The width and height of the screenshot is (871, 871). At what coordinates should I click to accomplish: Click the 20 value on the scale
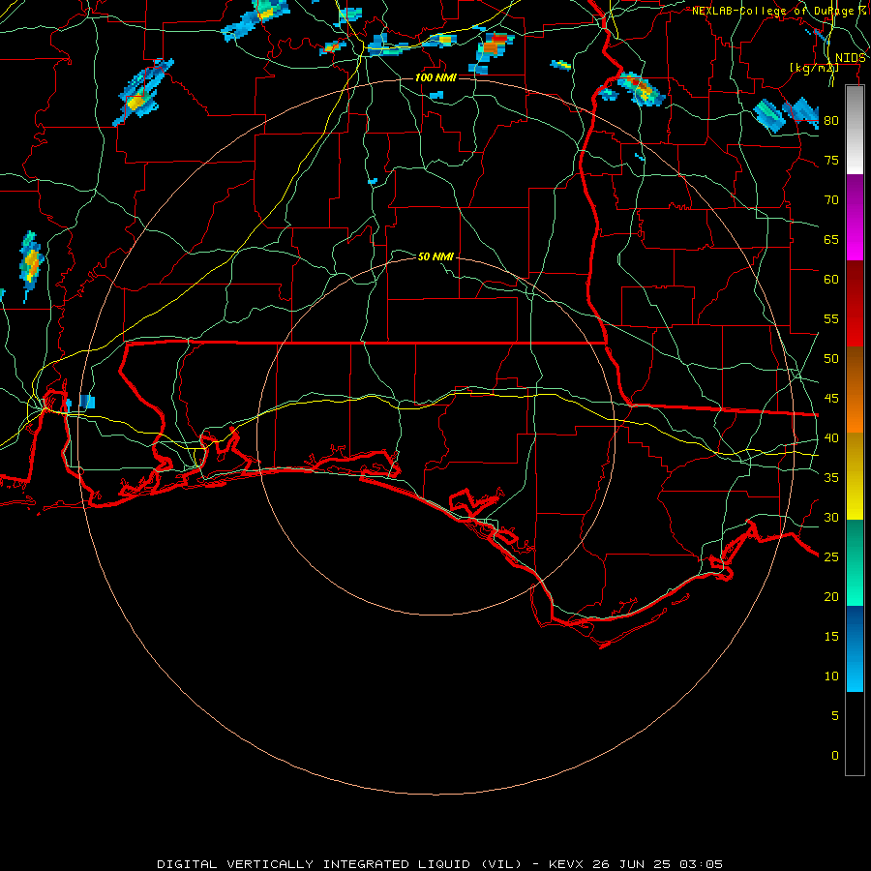click(x=831, y=596)
